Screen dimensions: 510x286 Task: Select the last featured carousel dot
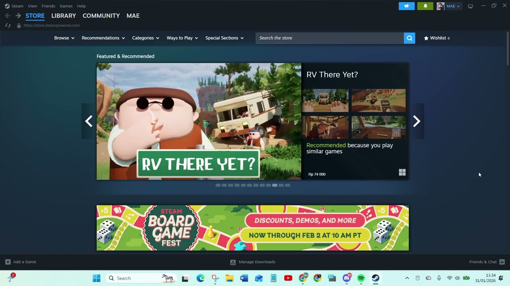(288, 185)
